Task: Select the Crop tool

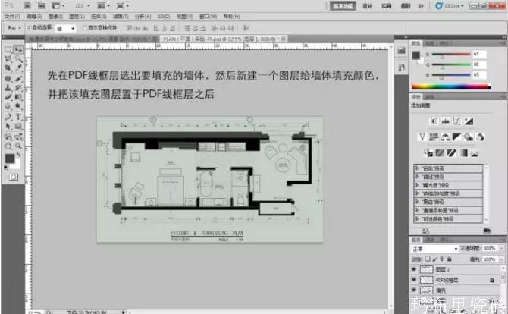Action: click(x=8, y=68)
